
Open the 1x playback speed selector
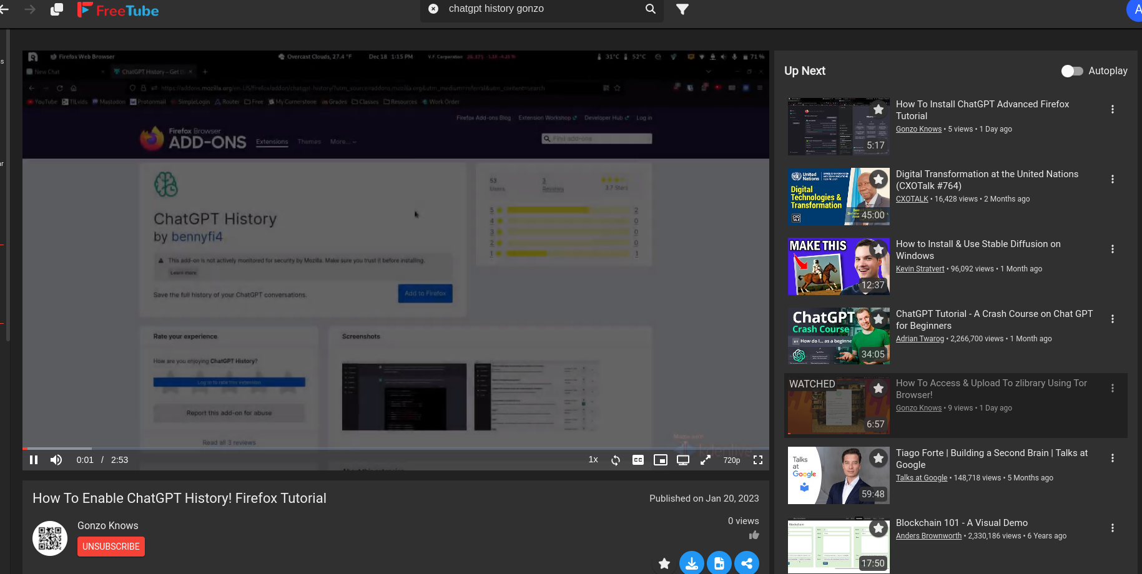click(593, 459)
